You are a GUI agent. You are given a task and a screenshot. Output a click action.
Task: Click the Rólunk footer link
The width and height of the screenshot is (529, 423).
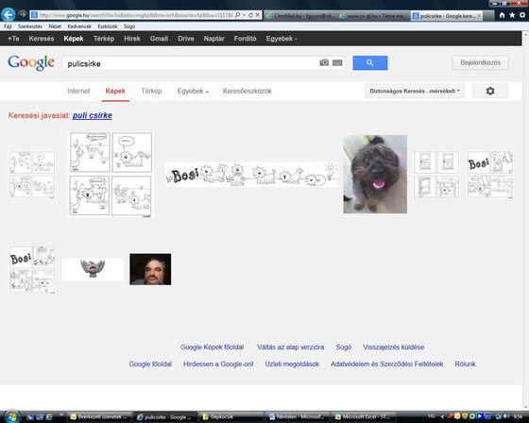465,364
